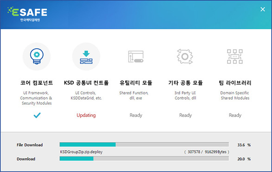Click the red Updating status text
This screenshot has height=172, width=272.
pos(86,115)
